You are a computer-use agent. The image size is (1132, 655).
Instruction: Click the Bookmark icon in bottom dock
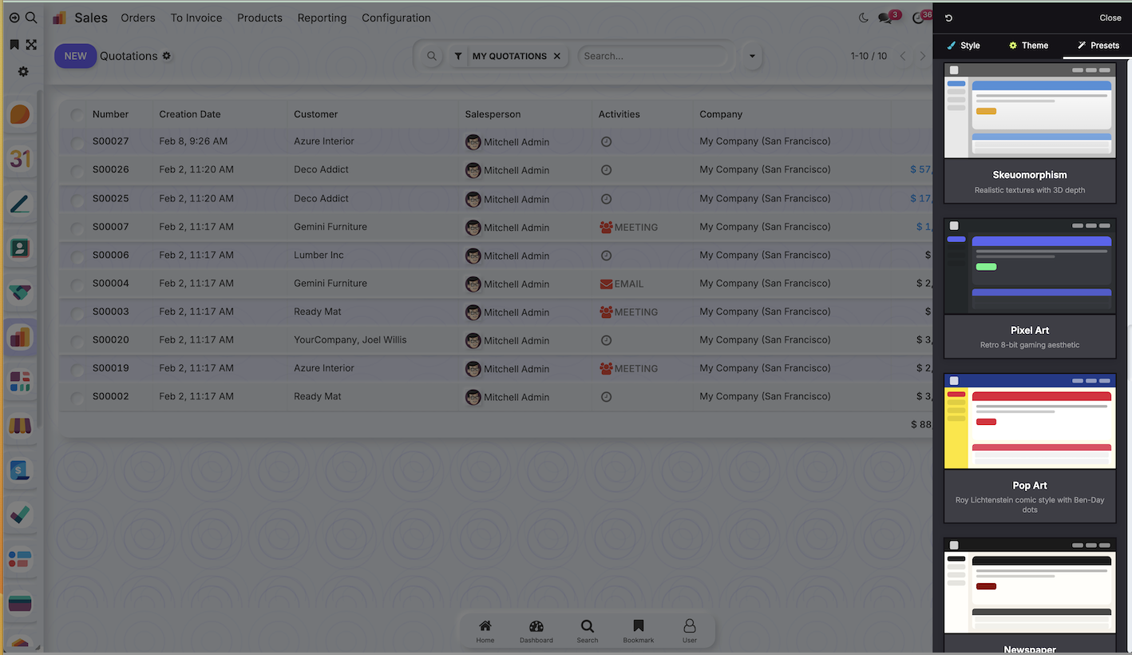point(638,630)
